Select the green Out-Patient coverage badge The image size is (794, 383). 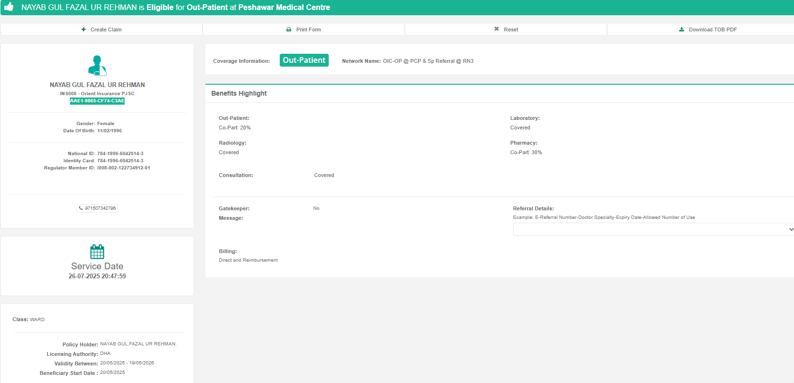(304, 60)
